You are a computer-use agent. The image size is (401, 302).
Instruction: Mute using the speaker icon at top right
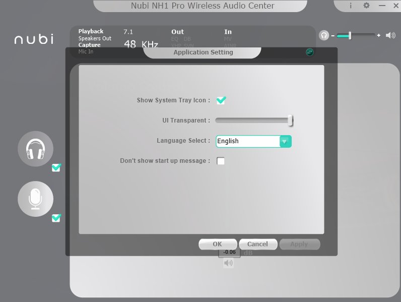(x=390, y=35)
